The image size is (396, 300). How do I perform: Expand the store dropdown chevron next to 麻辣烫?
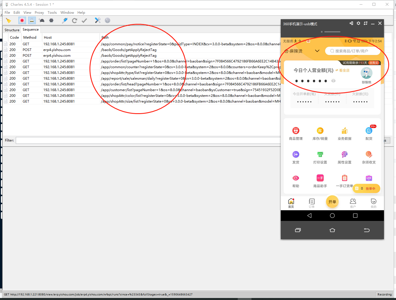point(317,51)
